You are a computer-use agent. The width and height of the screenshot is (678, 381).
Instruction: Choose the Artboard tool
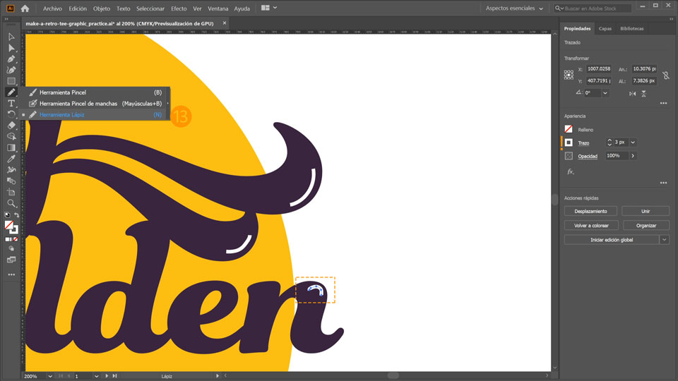tap(11, 192)
